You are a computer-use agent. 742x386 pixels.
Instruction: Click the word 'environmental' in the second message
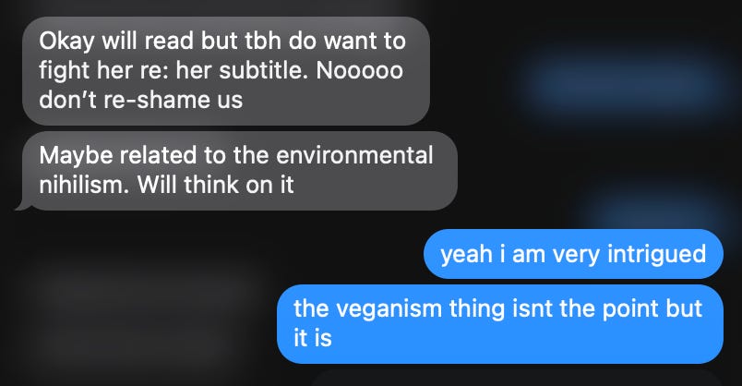(354, 155)
